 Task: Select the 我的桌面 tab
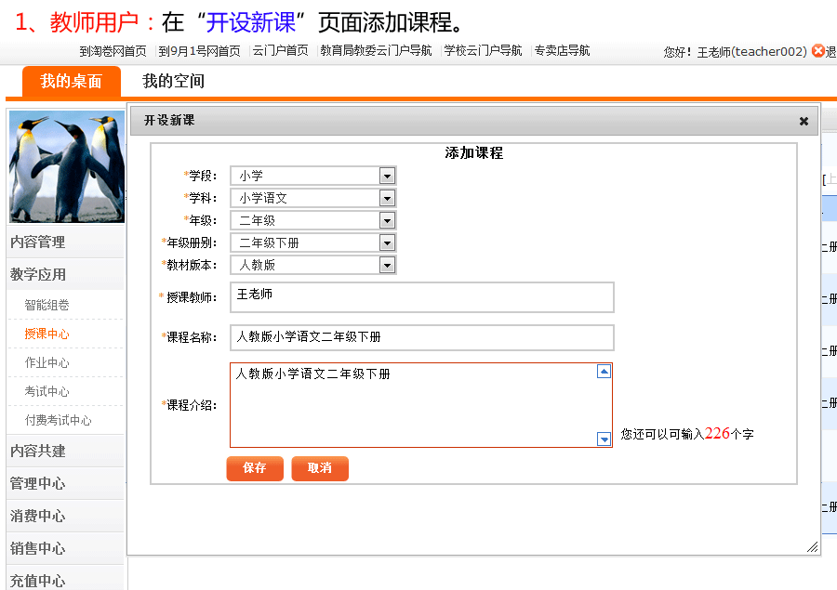click(x=71, y=82)
